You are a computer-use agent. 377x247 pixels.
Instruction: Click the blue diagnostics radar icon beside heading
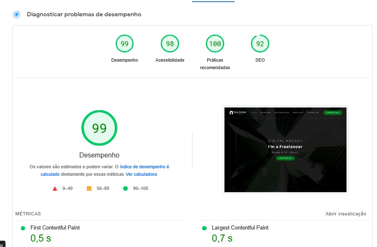click(17, 15)
